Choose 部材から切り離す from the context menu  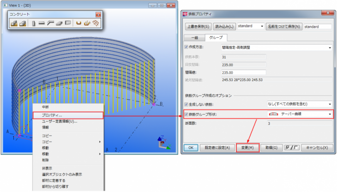[69, 186]
